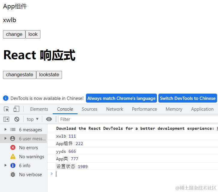Viewport: 218px width, 192px height.
Task: Select the No verbose sidebar row
Action: 23,174
